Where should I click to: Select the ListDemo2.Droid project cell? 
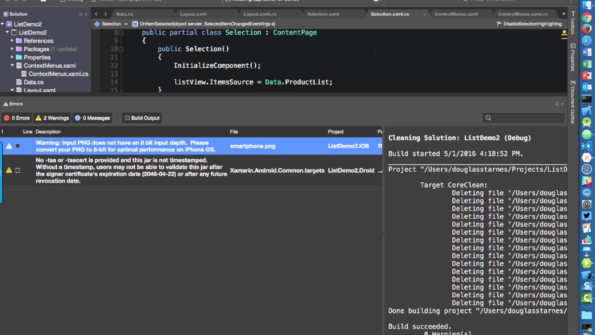pos(351,170)
